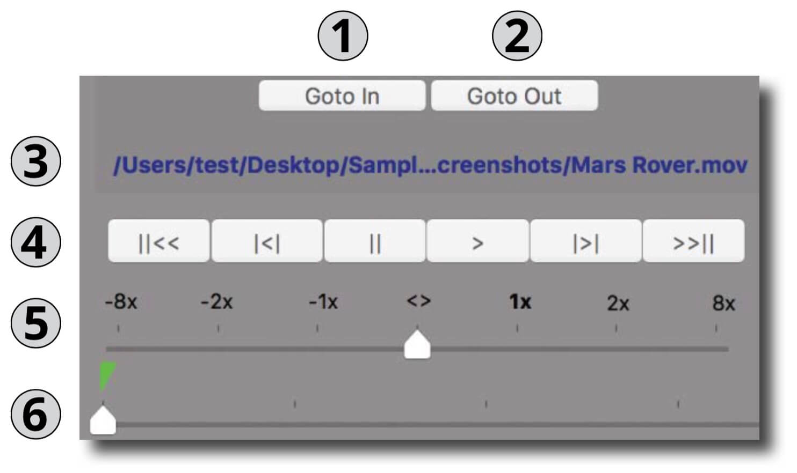The image size is (797, 473).
Task: Set shuttle speed to 2x mark
Action: tap(618, 304)
